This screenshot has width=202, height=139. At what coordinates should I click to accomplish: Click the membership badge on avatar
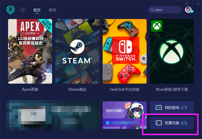pyautogui.click(x=192, y=11)
